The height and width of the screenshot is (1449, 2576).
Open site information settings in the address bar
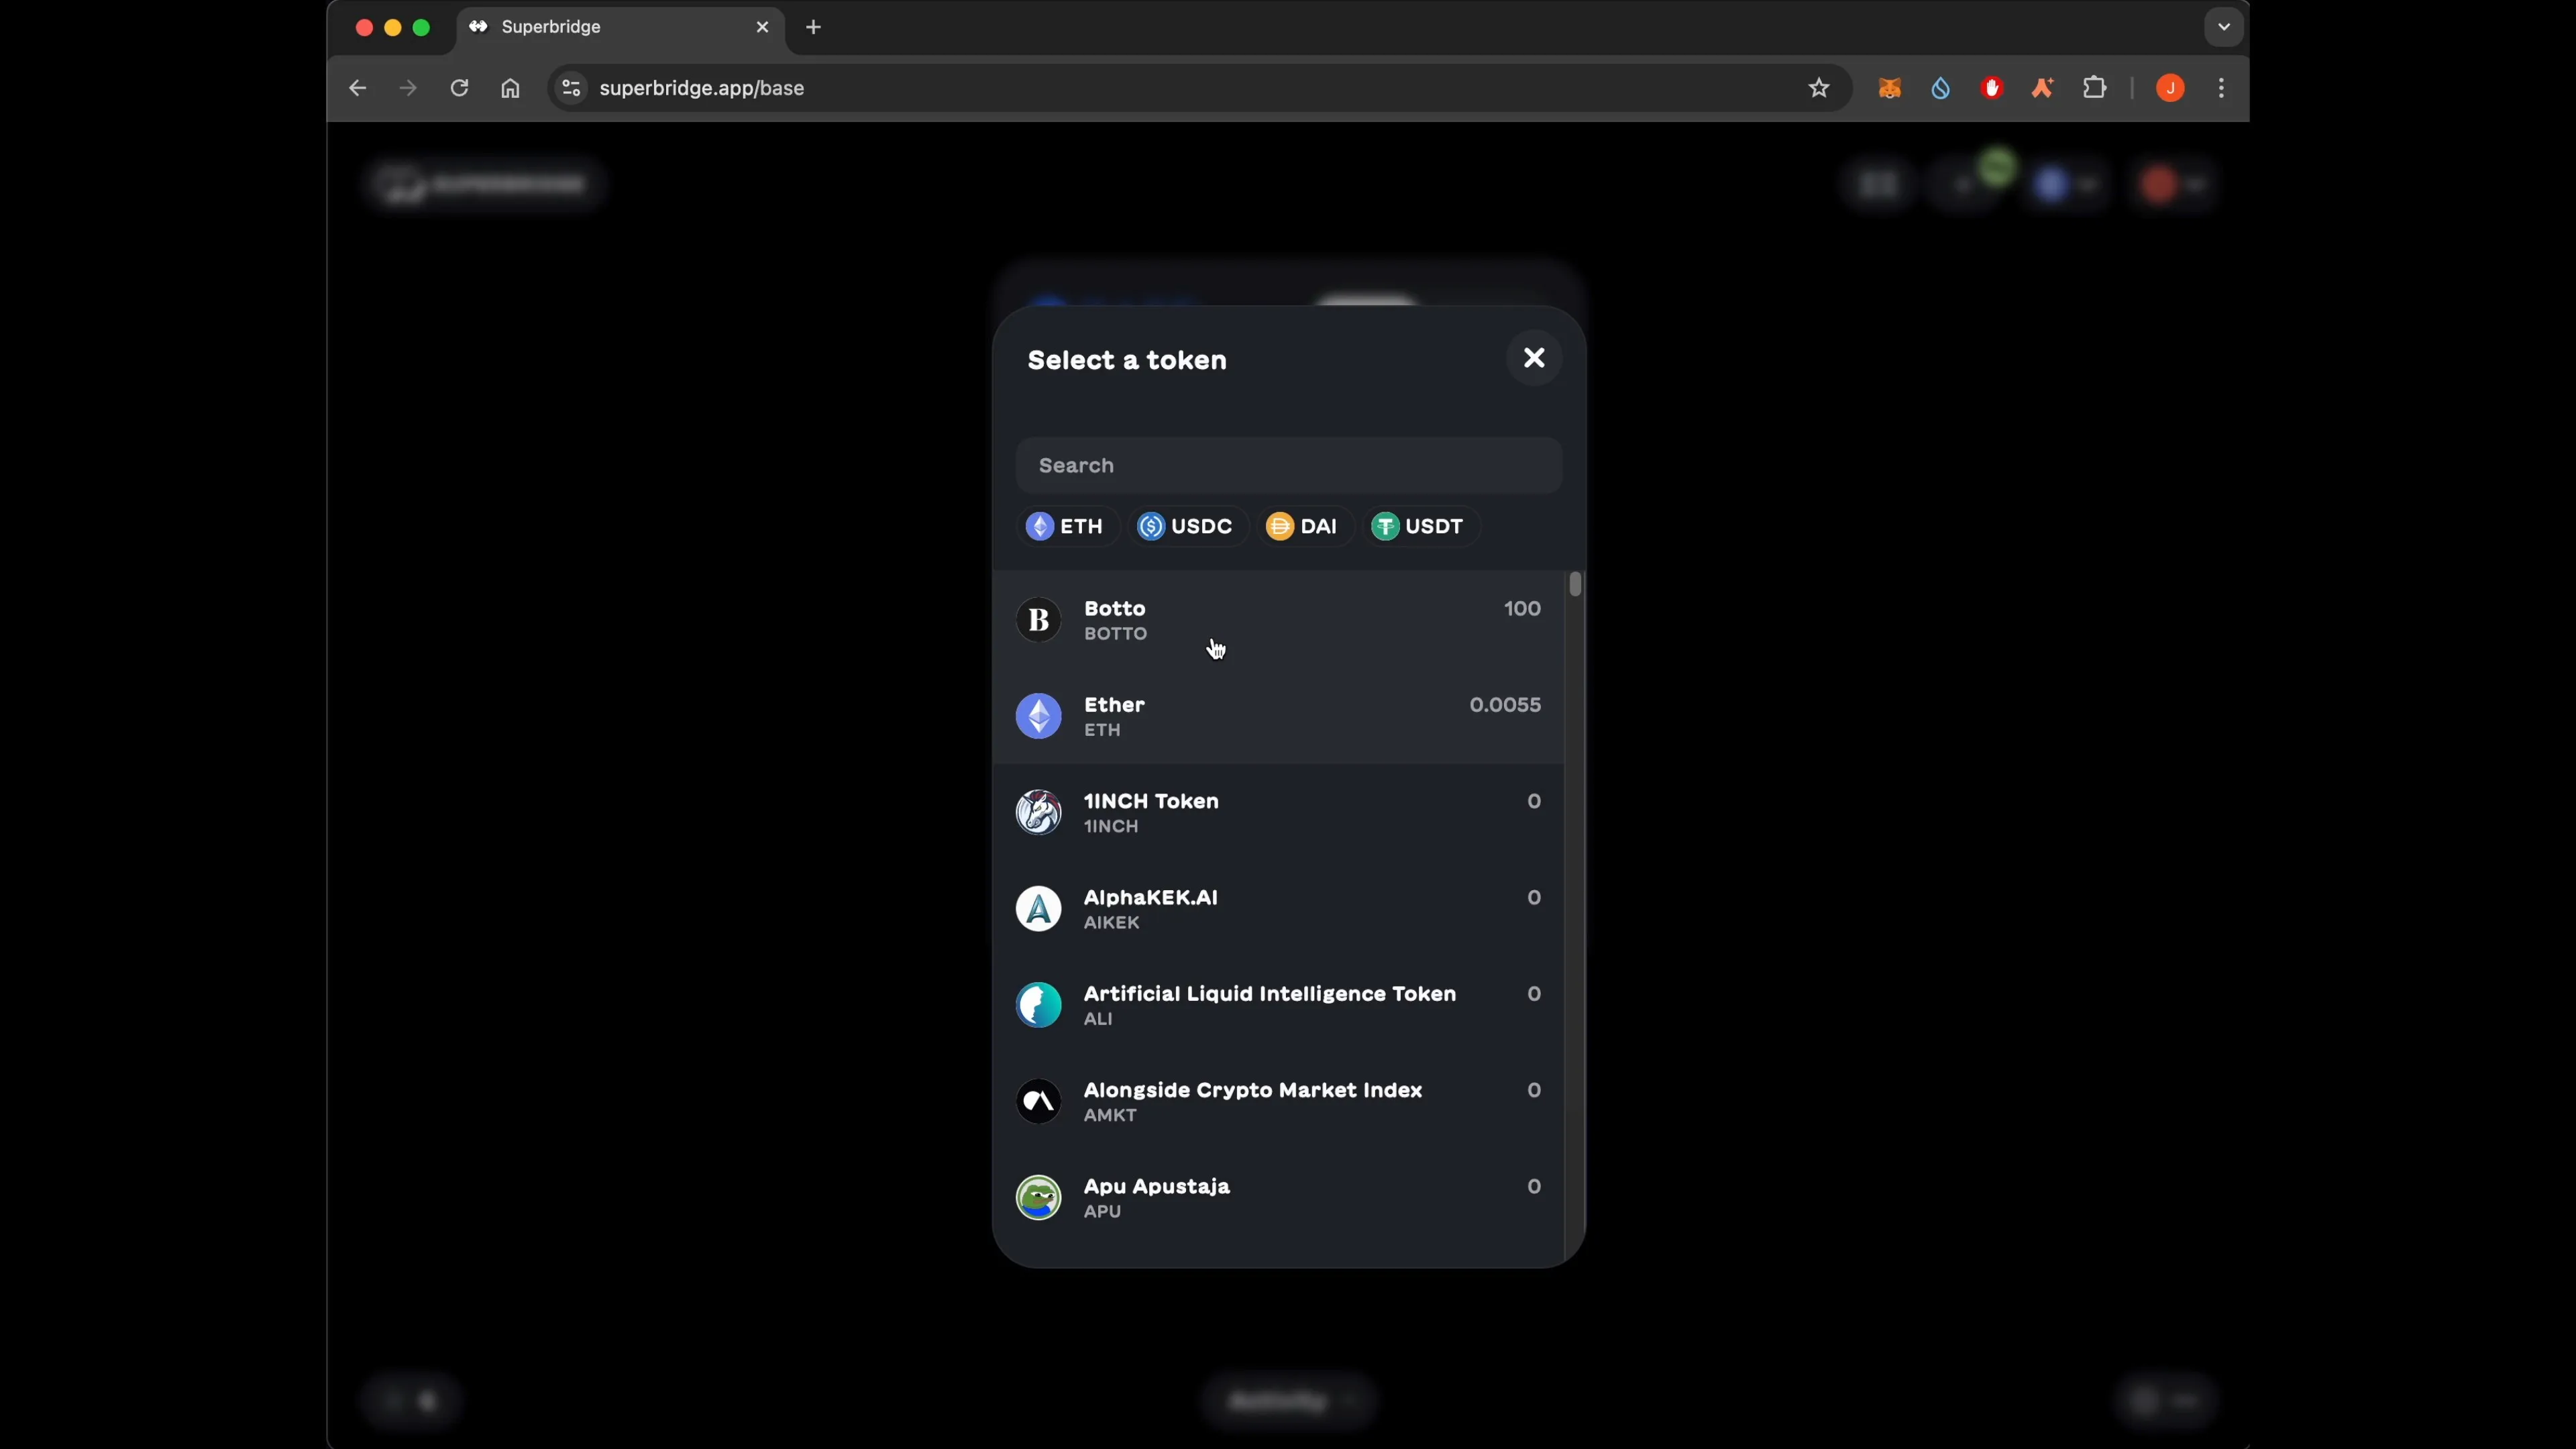point(570,88)
